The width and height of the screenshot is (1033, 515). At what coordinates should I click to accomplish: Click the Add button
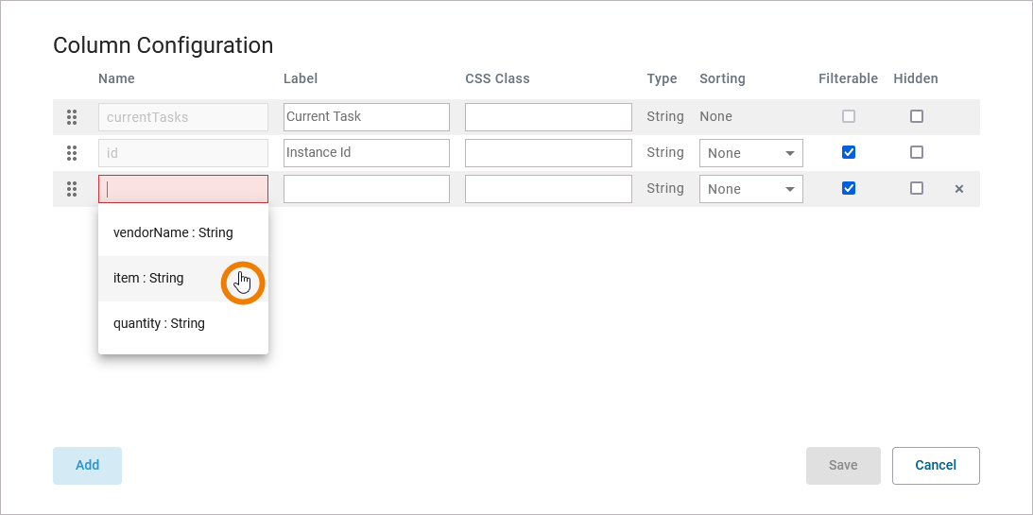click(87, 465)
